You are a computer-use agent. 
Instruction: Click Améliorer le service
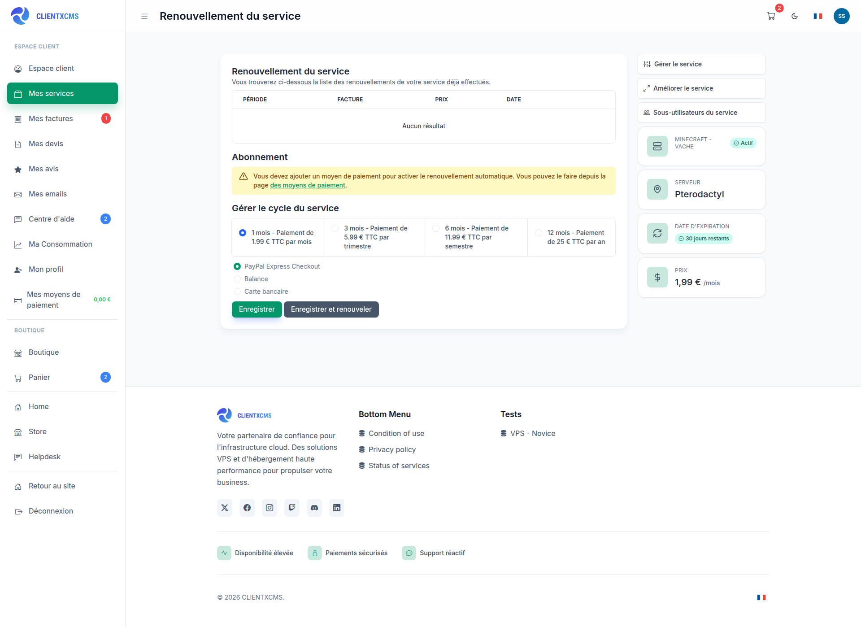[x=702, y=88]
